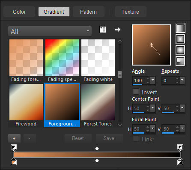Image resolution: width=191 pixels, height=170 pixels.
Task: Switch to the Texture tab
Action: tap(130, 12)
